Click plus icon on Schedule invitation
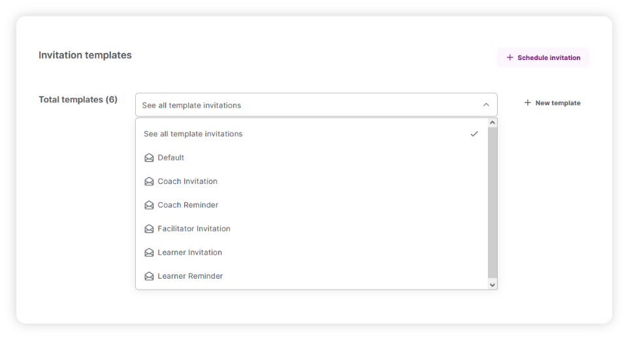The height and width of the screenshot is (340, 629). pos(510,57)
